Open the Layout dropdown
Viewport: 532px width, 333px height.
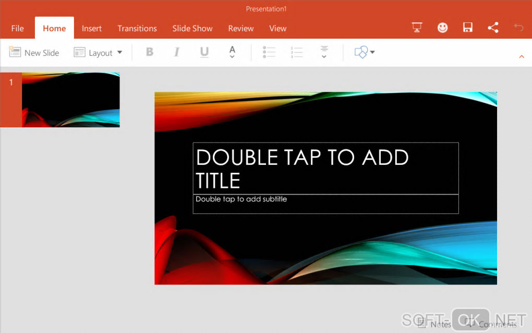click(98, 53)
